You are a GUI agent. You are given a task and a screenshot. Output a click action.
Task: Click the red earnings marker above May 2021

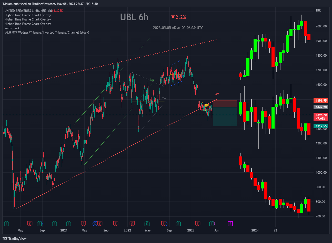tap(83, 224)
